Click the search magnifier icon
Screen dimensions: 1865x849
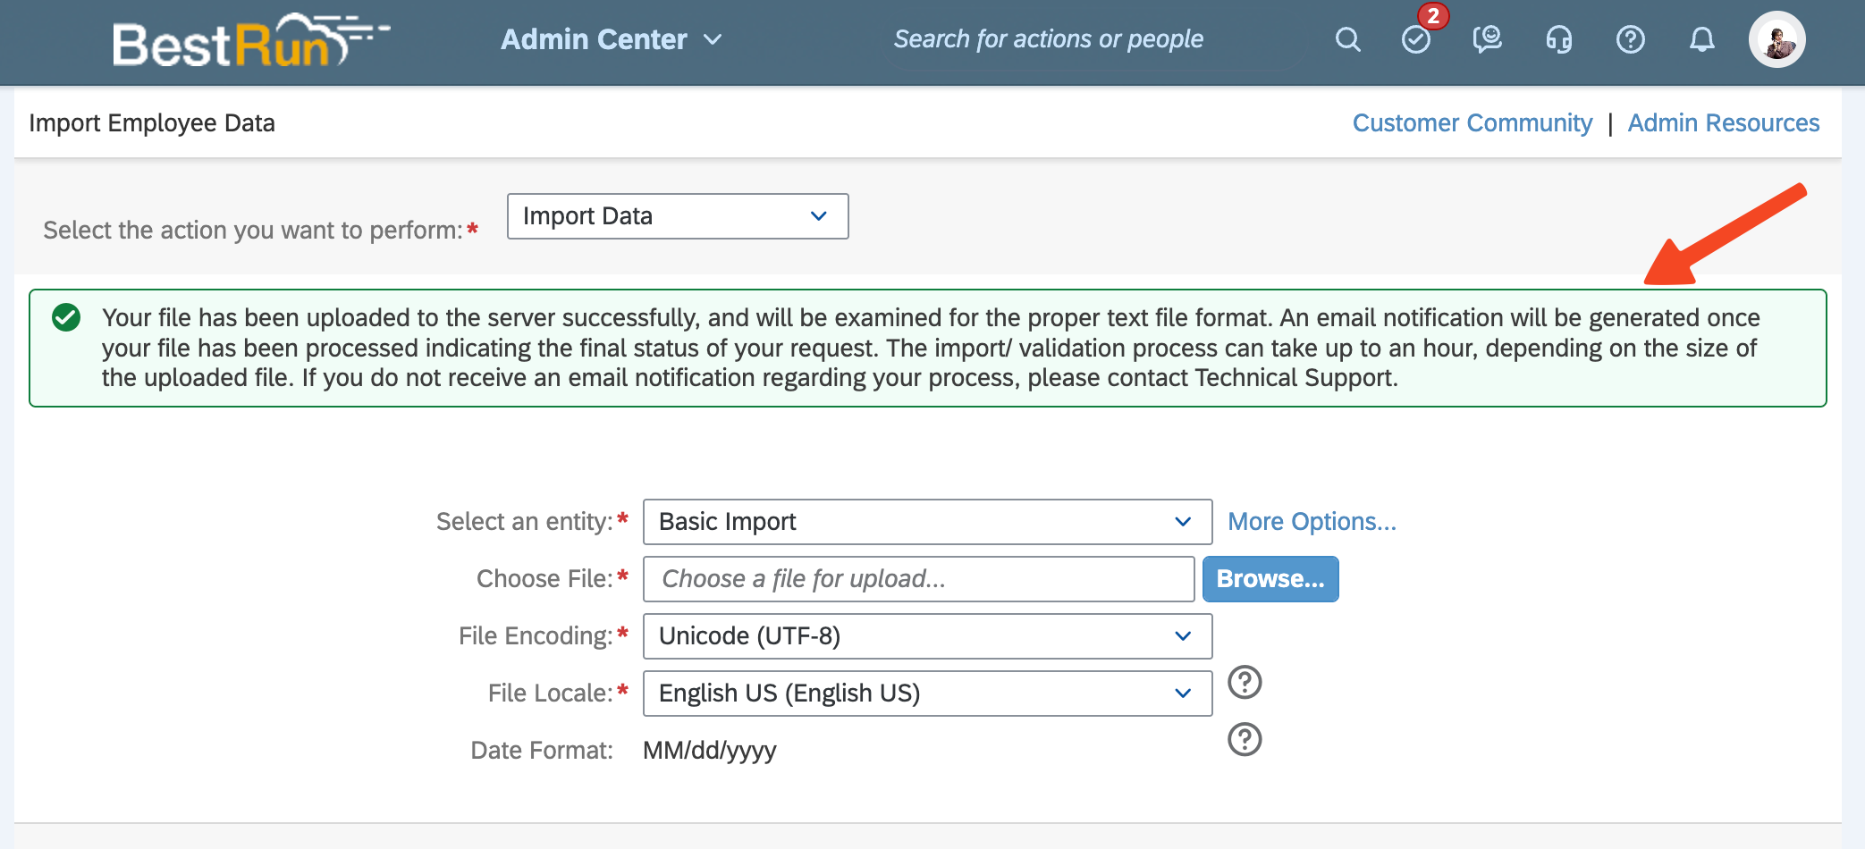click(x=1347, y=39)
